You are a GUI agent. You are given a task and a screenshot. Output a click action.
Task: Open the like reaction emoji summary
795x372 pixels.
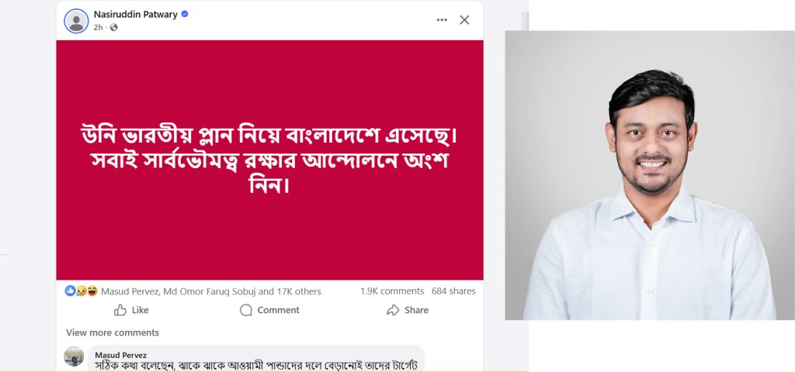point(70,291)
